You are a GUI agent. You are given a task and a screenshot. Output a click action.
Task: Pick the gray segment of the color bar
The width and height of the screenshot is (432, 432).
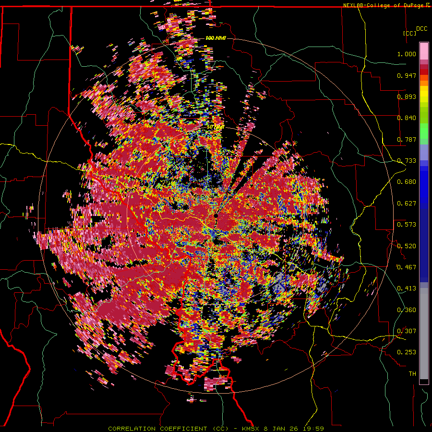click(424, 334)
